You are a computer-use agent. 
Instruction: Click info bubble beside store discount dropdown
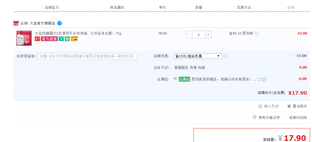(x=225, y=56)
